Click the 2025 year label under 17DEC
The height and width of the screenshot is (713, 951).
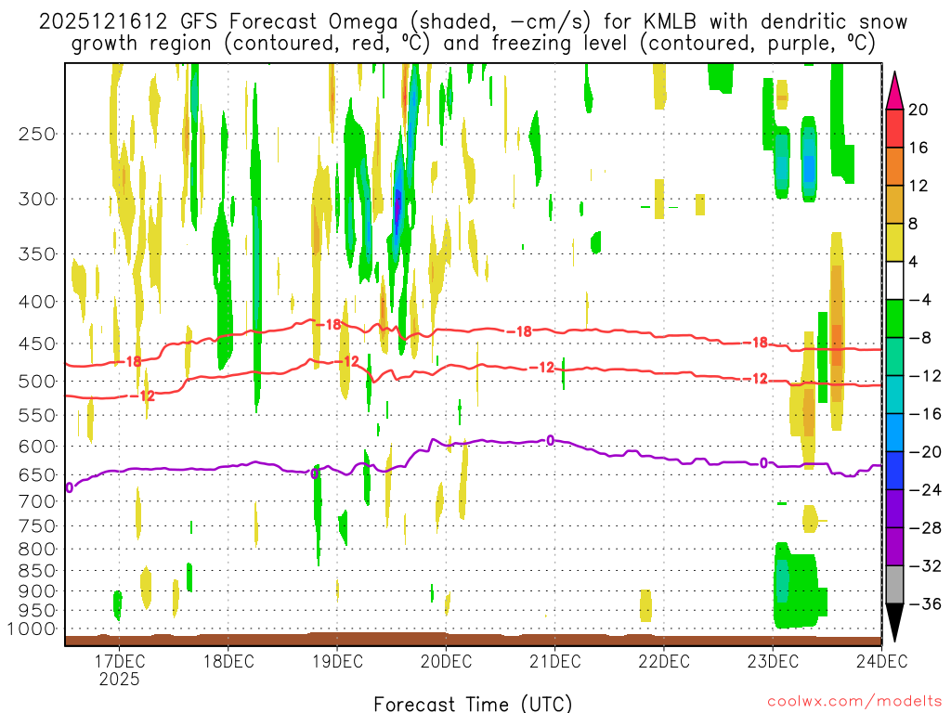(x=119, y=679)
